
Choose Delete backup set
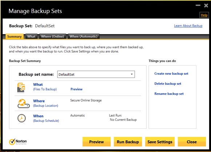168,83
